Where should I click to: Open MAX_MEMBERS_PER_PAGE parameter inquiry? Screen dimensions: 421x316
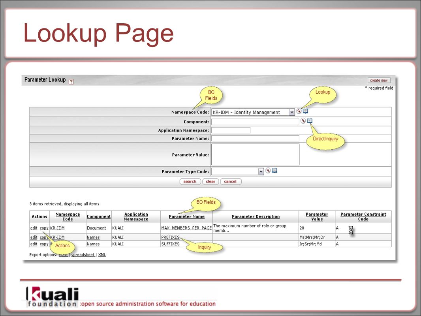[x=186, y=228]
